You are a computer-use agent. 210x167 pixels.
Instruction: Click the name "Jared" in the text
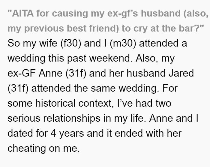point(181,73)
